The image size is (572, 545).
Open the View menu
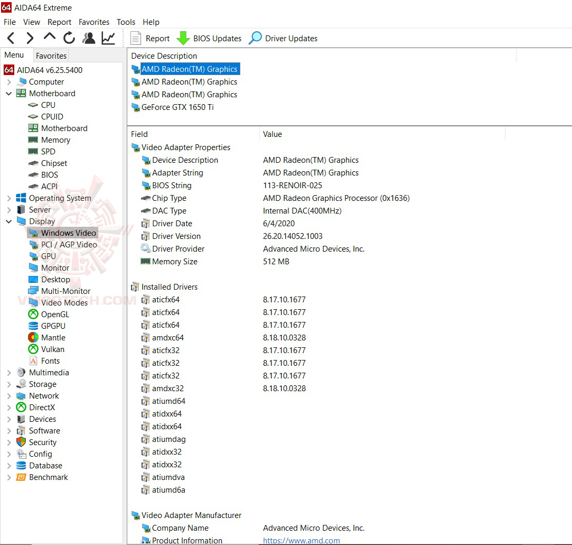click(x=32, y=22)
